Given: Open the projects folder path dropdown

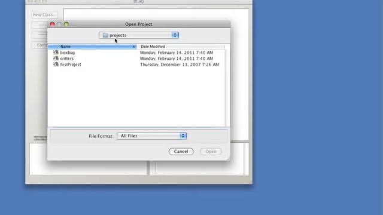Looking at the screenshot, I should (139, 35).
